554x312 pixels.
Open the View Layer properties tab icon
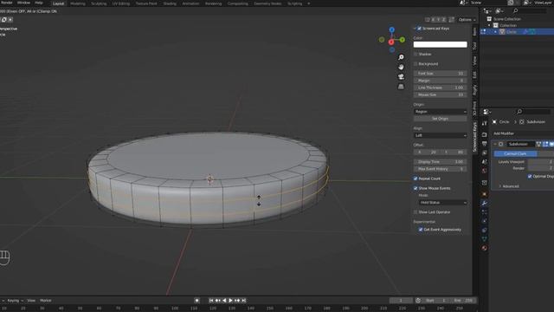click(x=485, y=153)
